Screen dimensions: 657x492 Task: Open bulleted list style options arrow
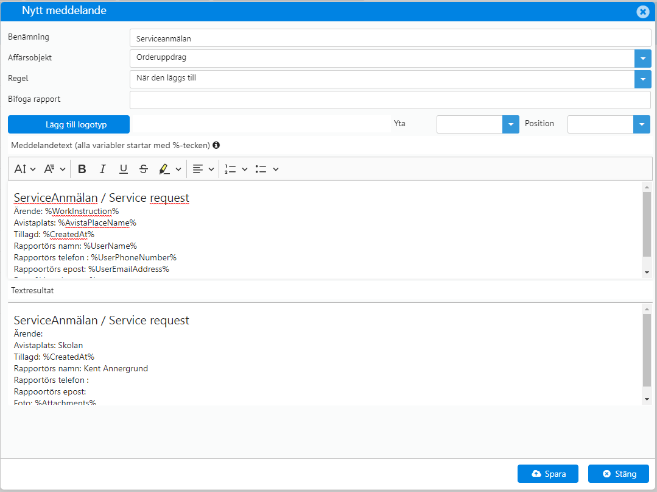tap(276, 169)
